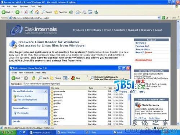Open IE Search toolbar button
Viewport: 180px width, 135px height.
[47, 12]
